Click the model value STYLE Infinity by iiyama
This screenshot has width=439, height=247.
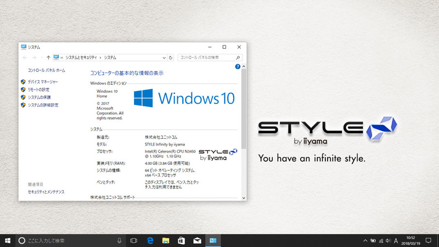pos(165,144)
